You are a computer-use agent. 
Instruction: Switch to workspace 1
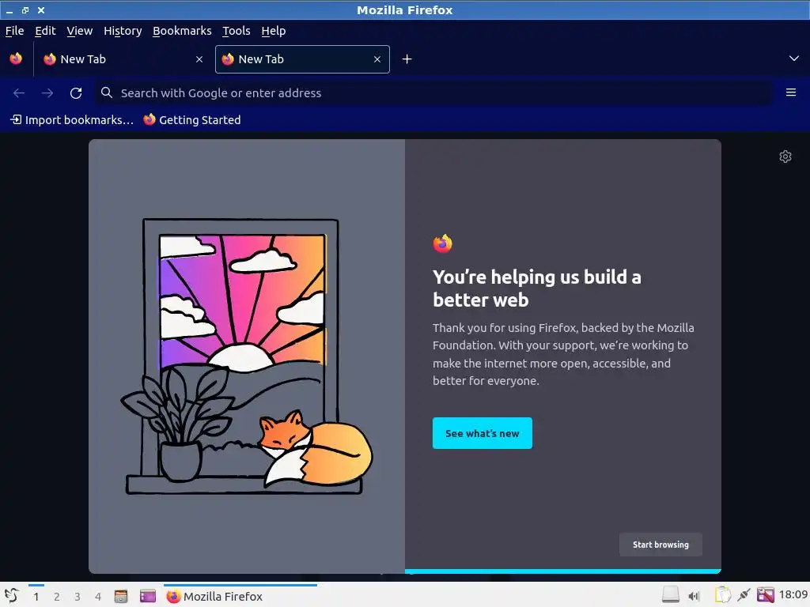[36, 597]
